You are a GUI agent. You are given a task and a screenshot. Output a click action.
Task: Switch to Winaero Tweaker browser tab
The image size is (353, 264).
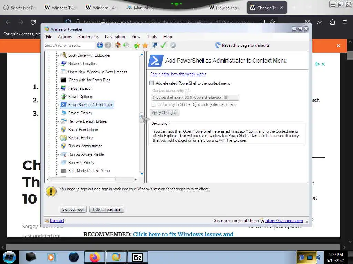point(61,8)
